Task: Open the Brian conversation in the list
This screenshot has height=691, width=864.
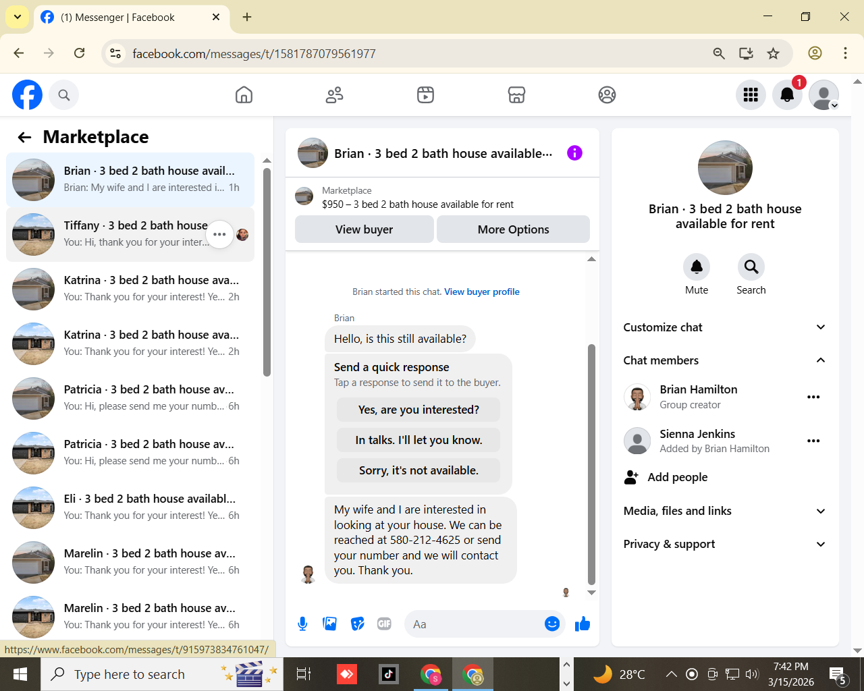Action: 130,179
